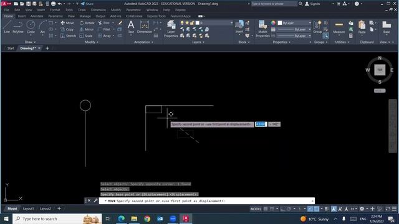Screen dimensions: 399x224
Task: Toggle drawing grid display in status bar
Action: point(266,209)
